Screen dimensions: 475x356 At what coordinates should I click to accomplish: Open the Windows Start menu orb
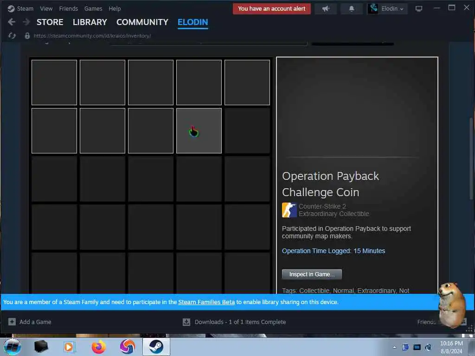(x=13, y=347)
